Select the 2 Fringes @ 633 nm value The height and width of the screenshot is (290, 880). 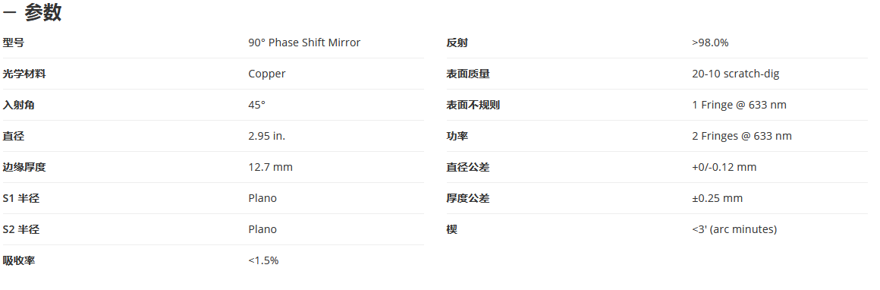pyautogui.click(x=742, y=136)
